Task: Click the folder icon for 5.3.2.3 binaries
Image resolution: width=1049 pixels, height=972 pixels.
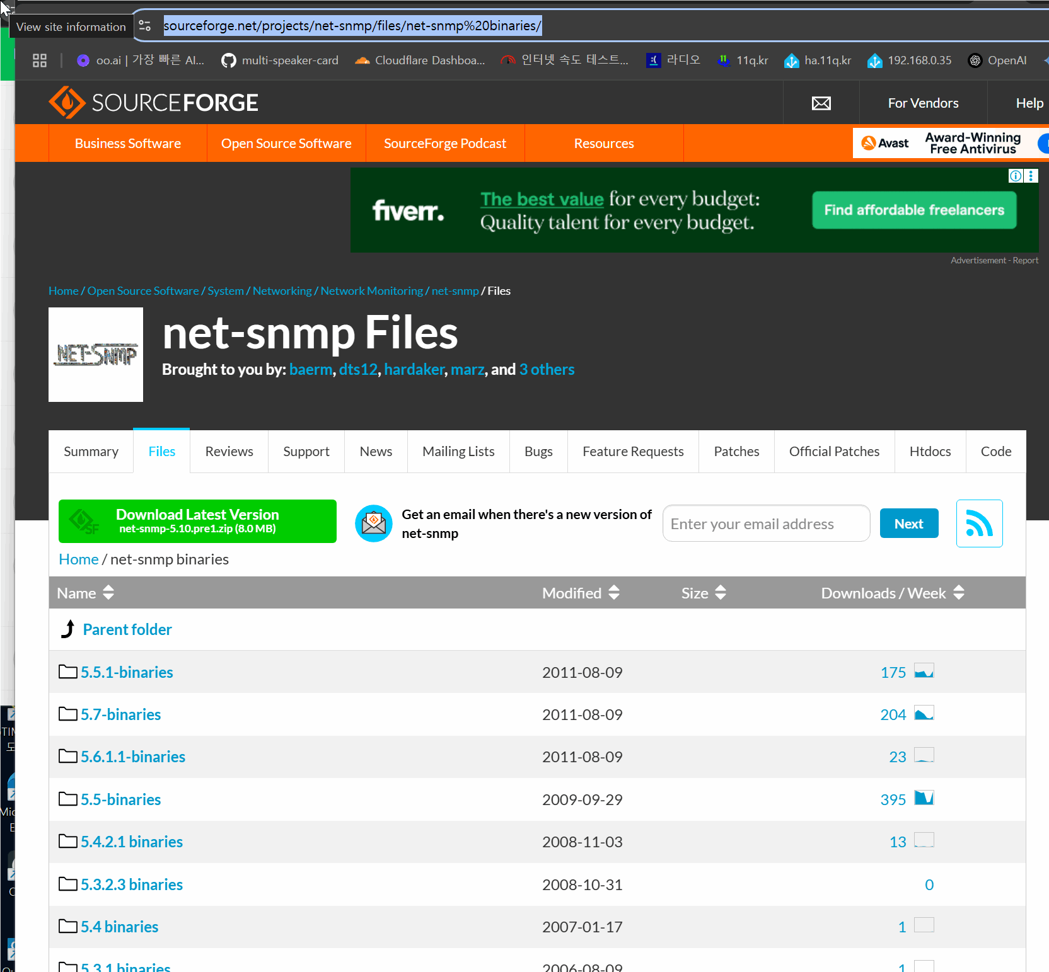Action: 68,884
